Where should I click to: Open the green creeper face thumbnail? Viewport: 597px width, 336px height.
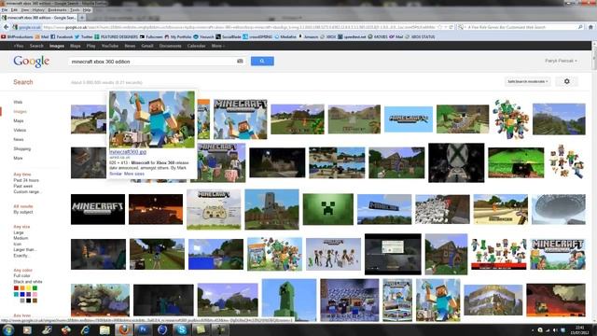tap(327, 209)
